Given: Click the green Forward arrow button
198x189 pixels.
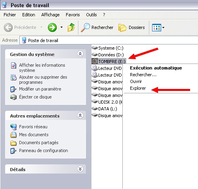Looking at the screenshot, I should [x=52, y=27].
